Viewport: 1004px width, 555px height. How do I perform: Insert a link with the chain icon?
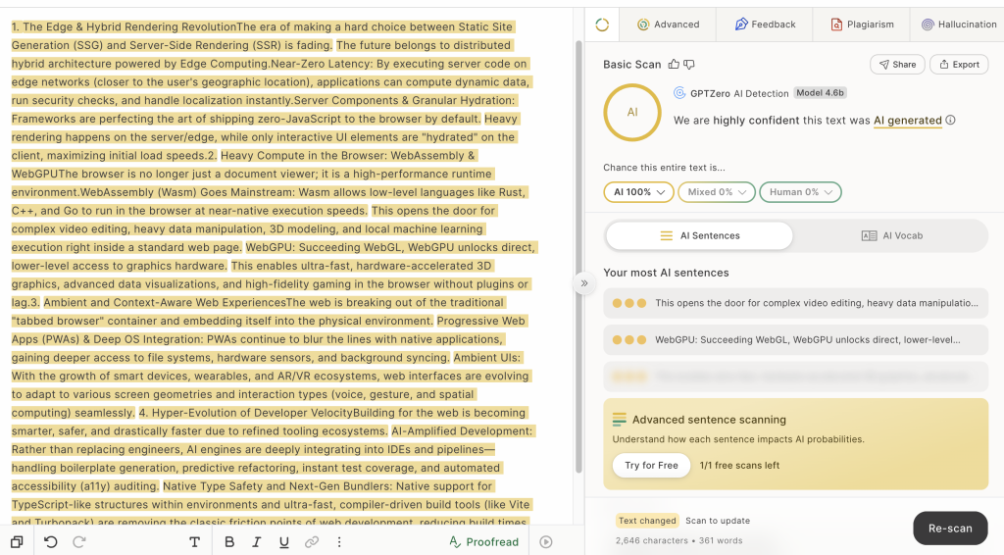point(312,541)
